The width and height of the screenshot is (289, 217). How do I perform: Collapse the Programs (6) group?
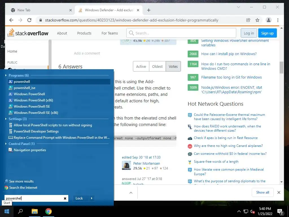pos(6,75)
